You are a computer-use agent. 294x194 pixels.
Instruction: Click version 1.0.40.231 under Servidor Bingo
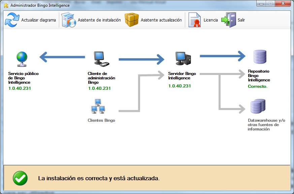click(179, 86)
